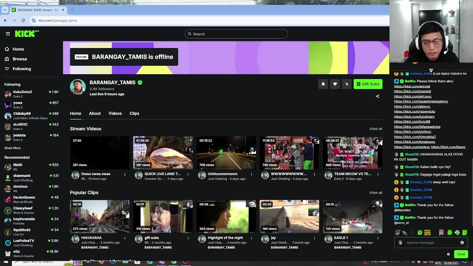Open chat settings gear
The image size is (473, 266).
coord(448,254)
